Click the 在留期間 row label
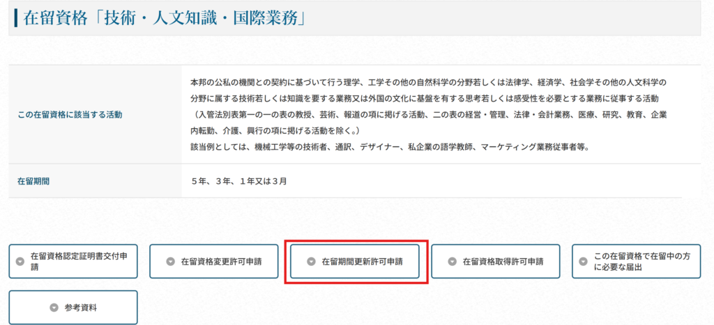 33,181
